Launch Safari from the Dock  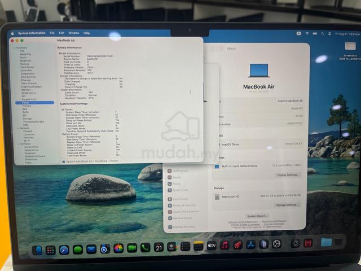click(64, 250)
